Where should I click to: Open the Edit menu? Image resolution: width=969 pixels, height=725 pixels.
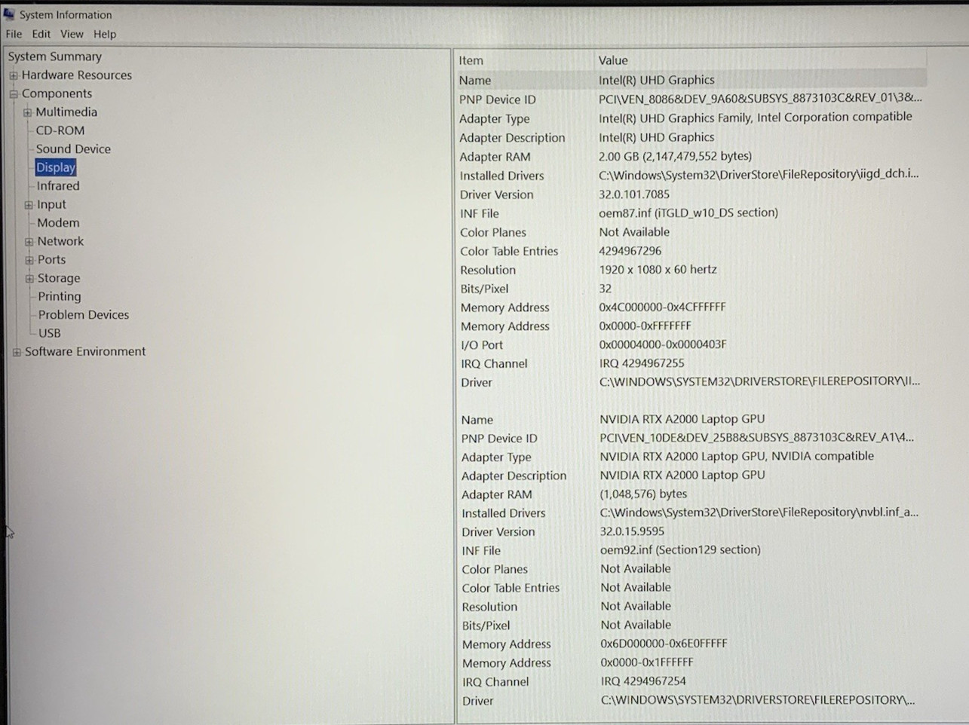click(41, 34)
